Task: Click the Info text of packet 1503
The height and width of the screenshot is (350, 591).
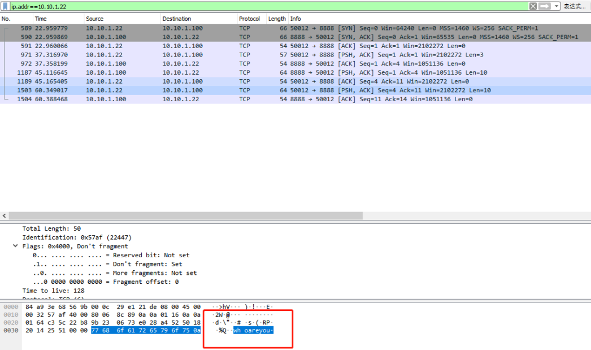Action: (x=390, y=90)
